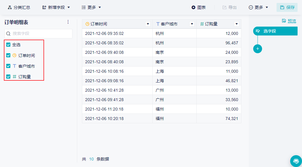Viewport: 302px width, 167px height.
Task: Toggle the 客户城市 field checkbox
Action: pyautogui.click(x=8, y=66)
